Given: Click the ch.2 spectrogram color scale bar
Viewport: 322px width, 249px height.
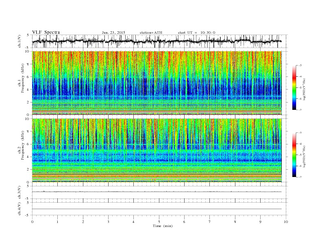Looking at the screenshot, I should 294,155.
